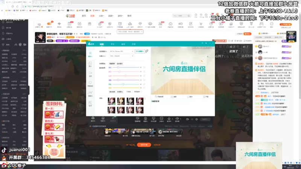Toggle checkbox of the fifth green slider

coord(144,84)
